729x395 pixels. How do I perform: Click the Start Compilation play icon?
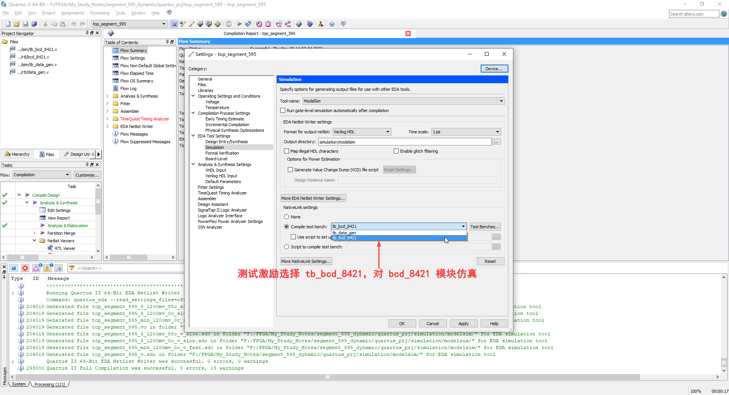(x=239, y=24)
